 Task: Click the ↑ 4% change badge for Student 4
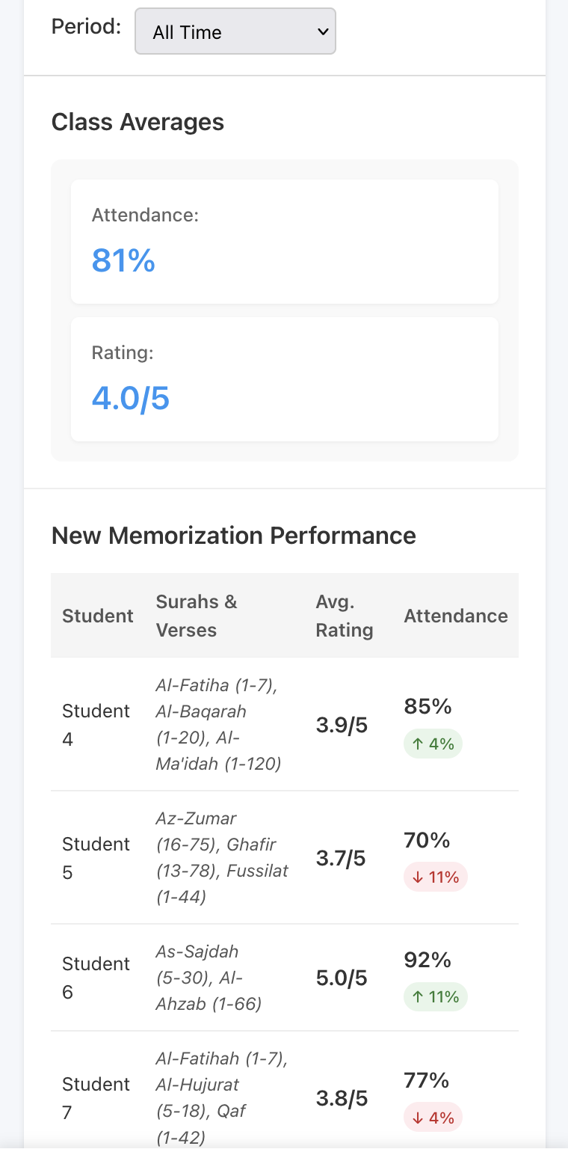[433, 744]
